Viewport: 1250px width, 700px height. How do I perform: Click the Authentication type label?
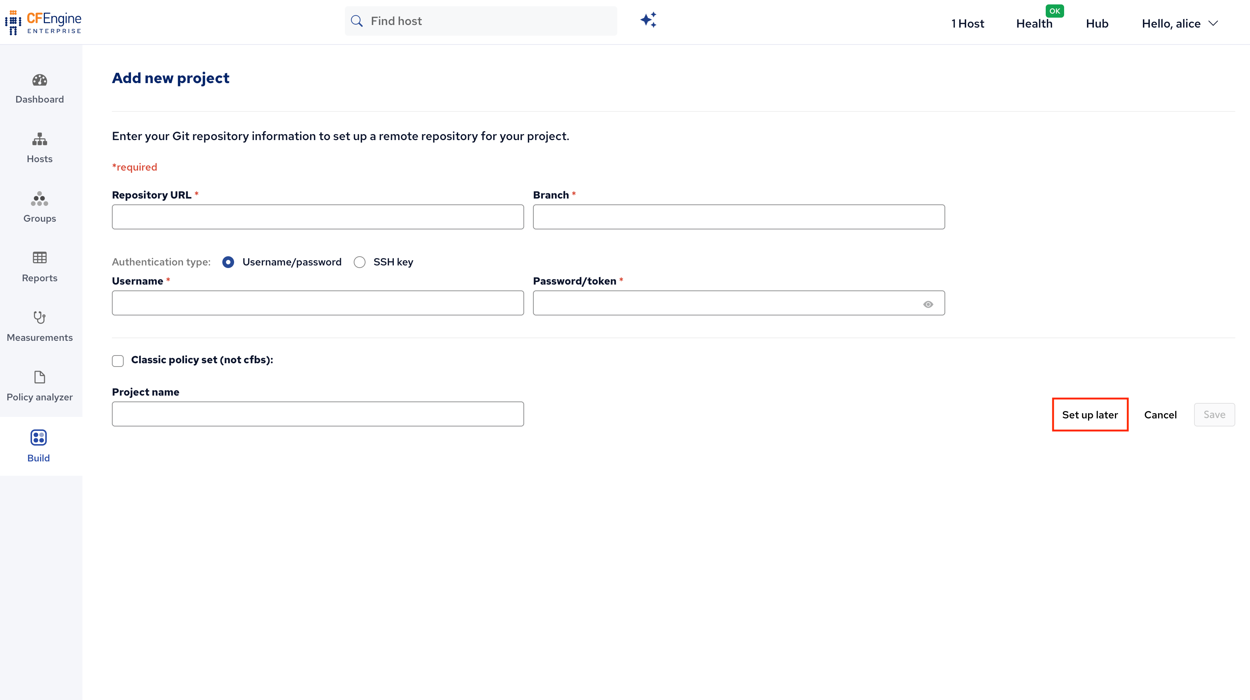[x=161, y=262]
